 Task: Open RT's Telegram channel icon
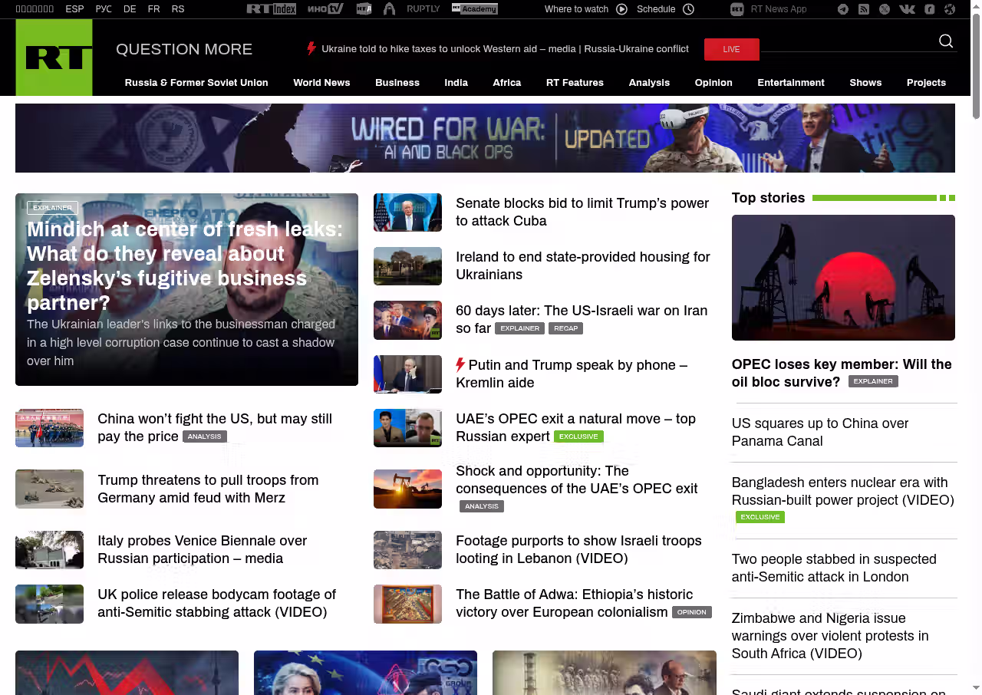(x=843, y=9)
